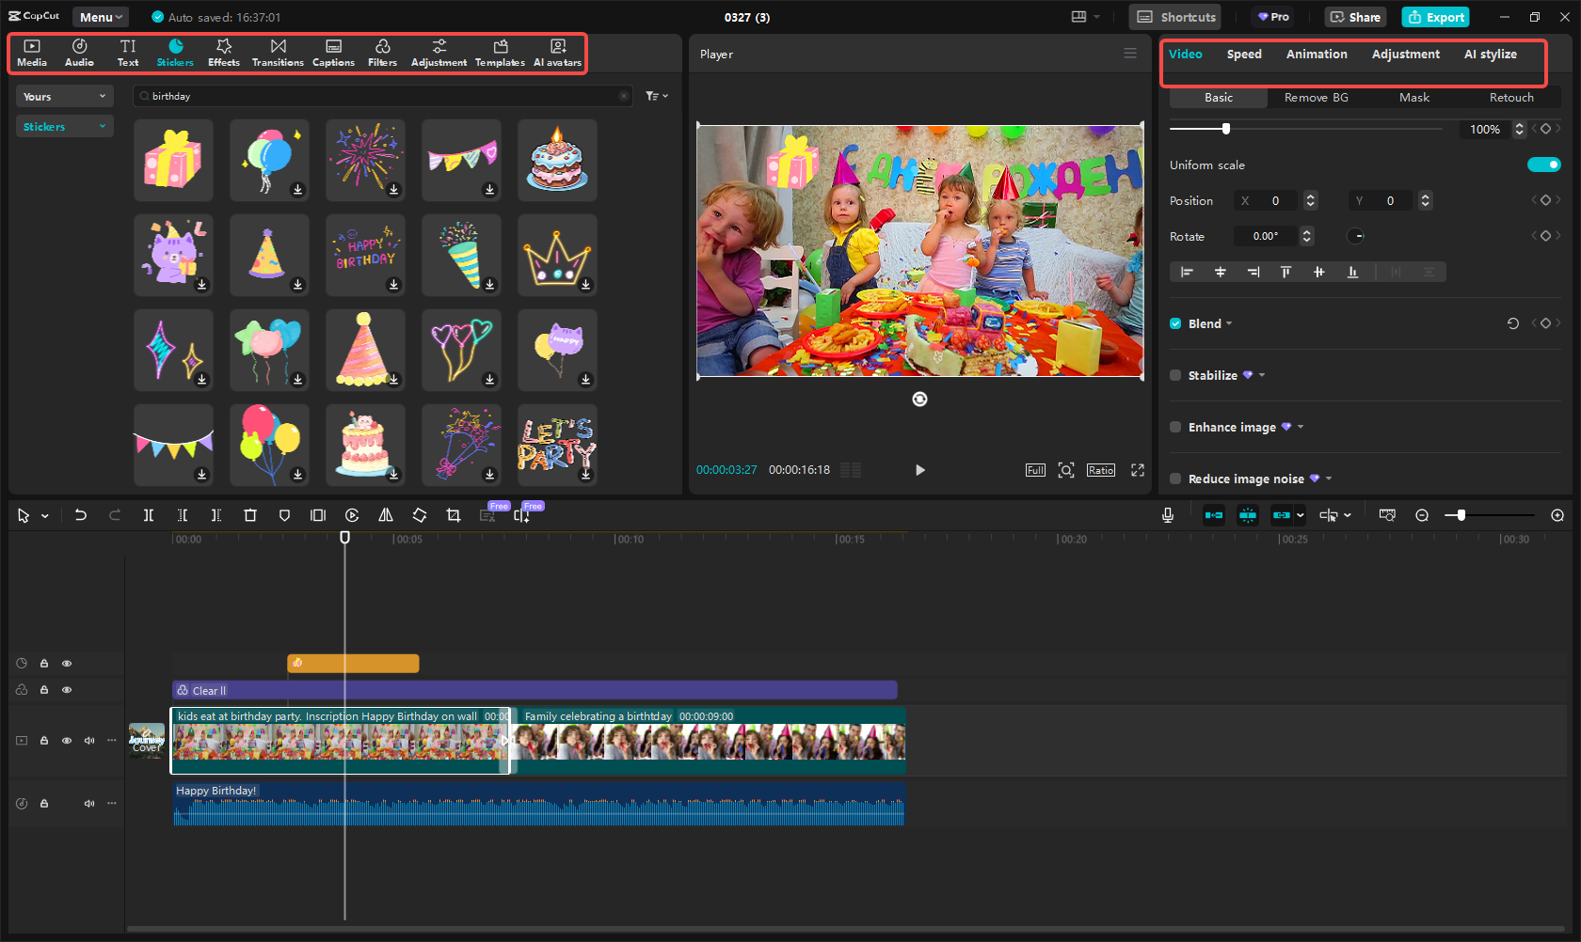Image resolution: width=1581 pixels, height=942 pixels.
Task: Zoom out the timeline with the magnifier
Action: click(x=1422, y=515)
